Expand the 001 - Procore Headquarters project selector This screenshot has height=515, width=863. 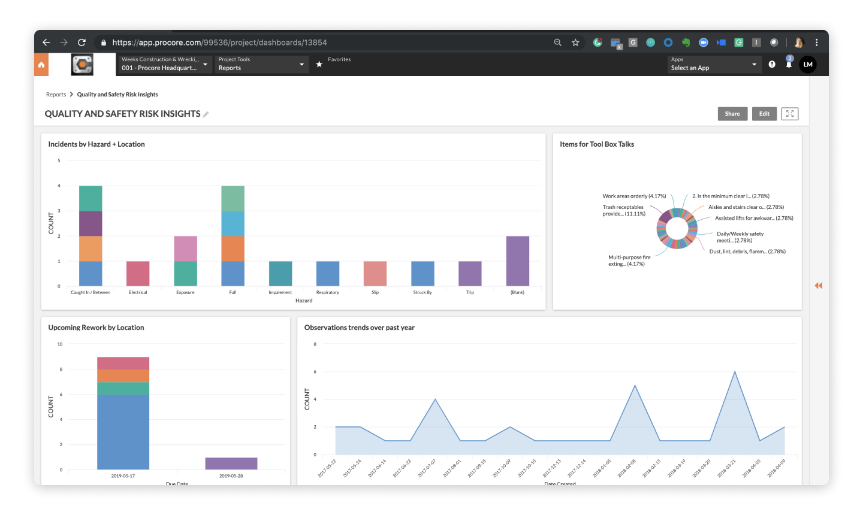pos(162,64)
